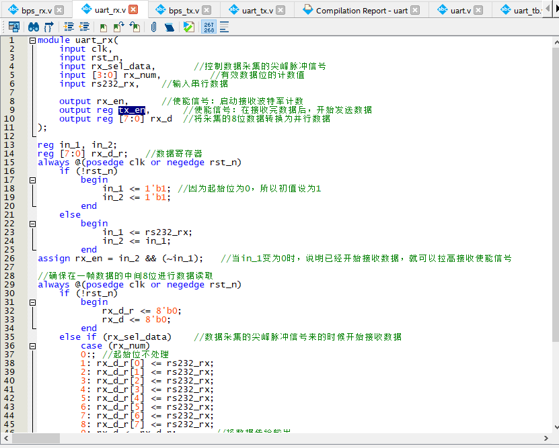Click the horizontal scrollbar right arrow

click(x=546, y=438)
